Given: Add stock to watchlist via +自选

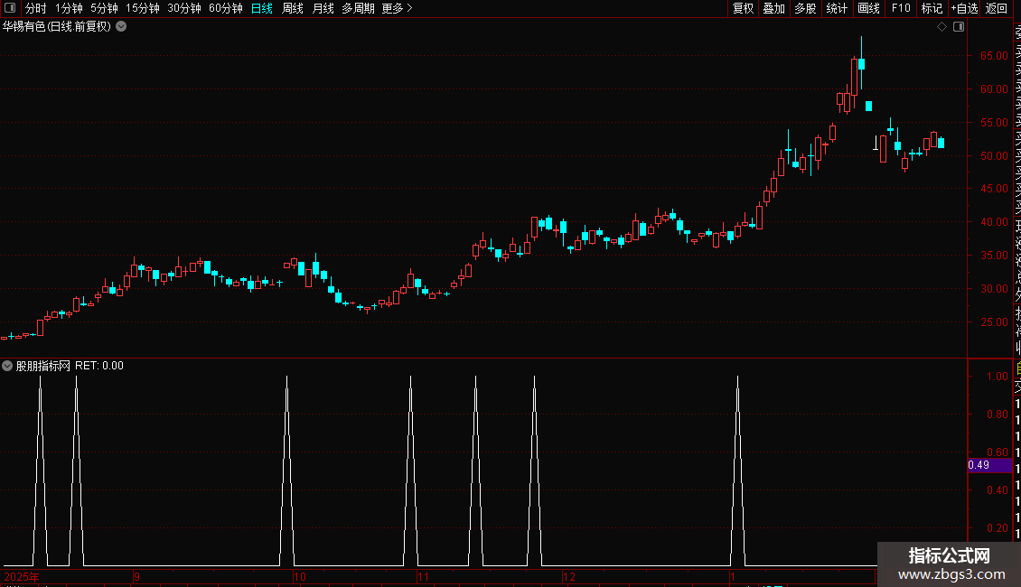Looking at the screenshot, I should click(x=964, y=8).
